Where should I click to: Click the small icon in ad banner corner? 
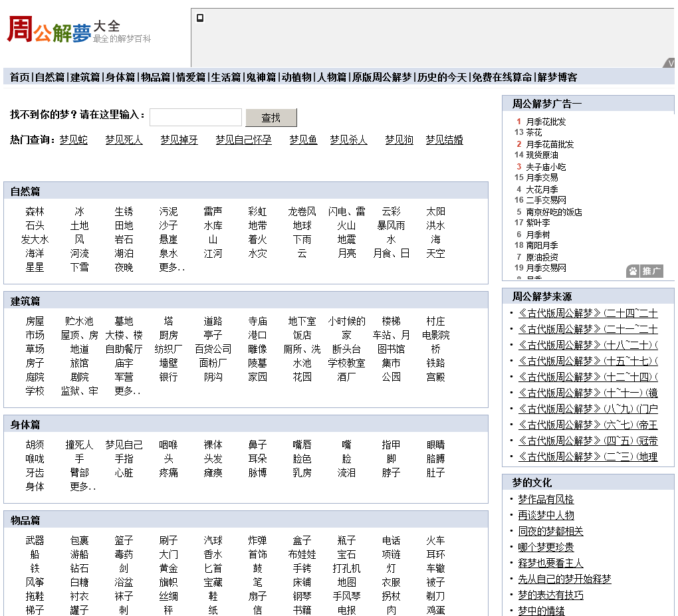coord(200,18)
